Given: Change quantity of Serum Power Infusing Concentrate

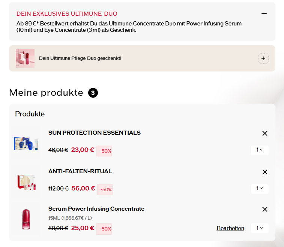Looking at the screenshot, I should pyautogui.click(x=260, y=228).
